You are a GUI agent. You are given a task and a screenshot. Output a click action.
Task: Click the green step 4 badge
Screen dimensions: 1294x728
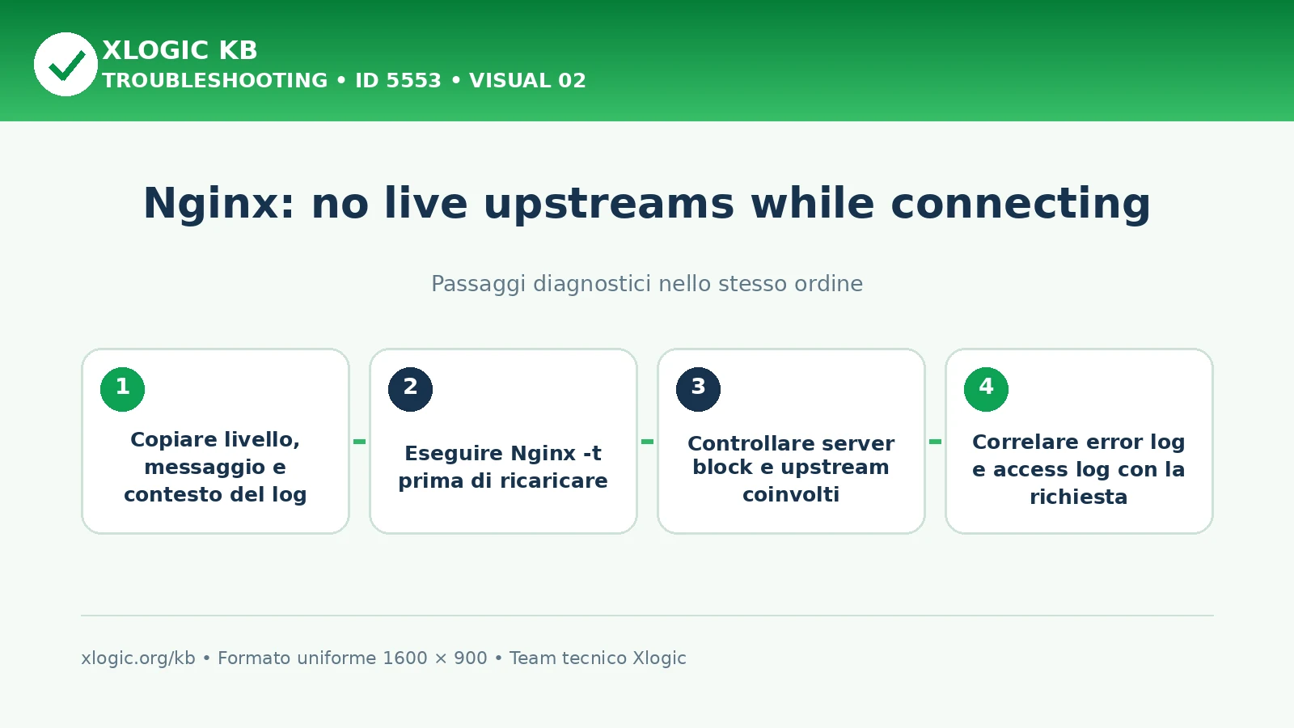[x=986, y=389]
